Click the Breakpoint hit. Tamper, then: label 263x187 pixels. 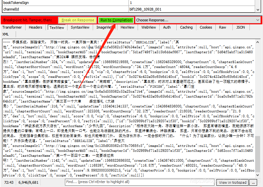(28, 20)
